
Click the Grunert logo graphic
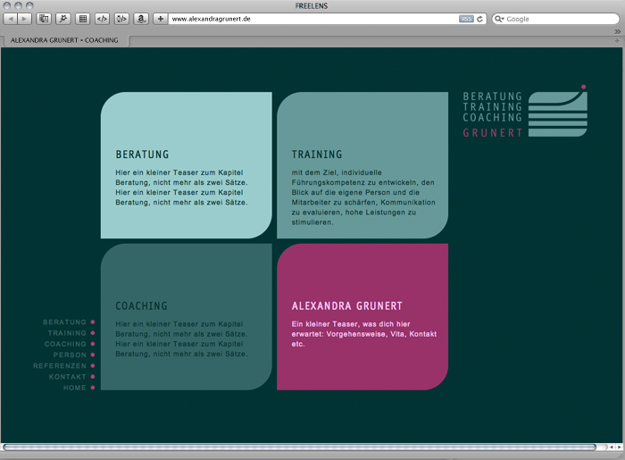pyautogui.click(x=556, y=113)
